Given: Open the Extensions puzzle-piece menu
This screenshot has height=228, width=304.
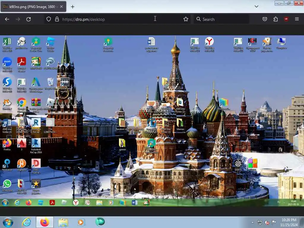Looking at the screenshot, I should tap(275, 19).
